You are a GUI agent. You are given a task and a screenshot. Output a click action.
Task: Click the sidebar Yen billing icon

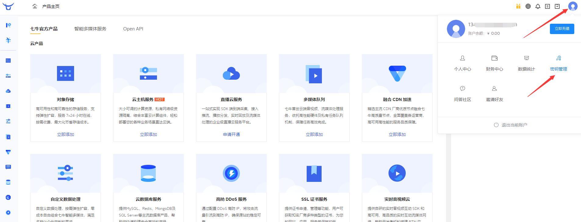8,40
